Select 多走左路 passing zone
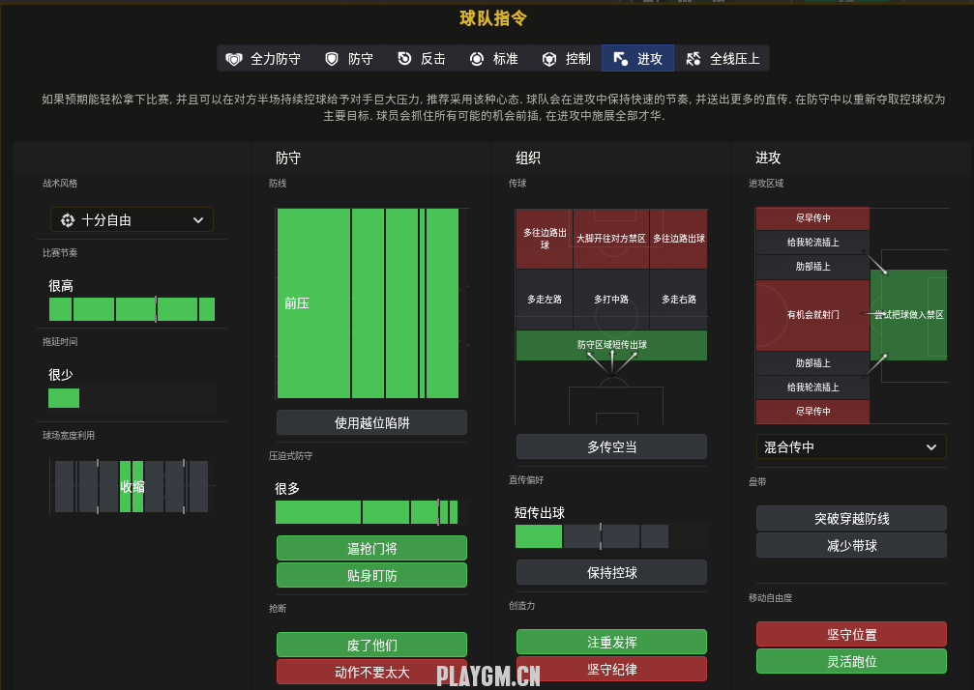The width and height of the screenshot is (974, 690). tap(545, 299)
